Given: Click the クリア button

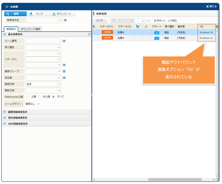Looking at the screenshot, I should 39,14.
